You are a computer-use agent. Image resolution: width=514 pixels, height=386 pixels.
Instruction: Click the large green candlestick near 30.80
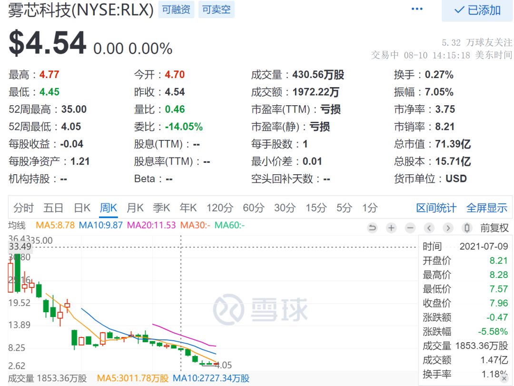(x=18, y=273)
